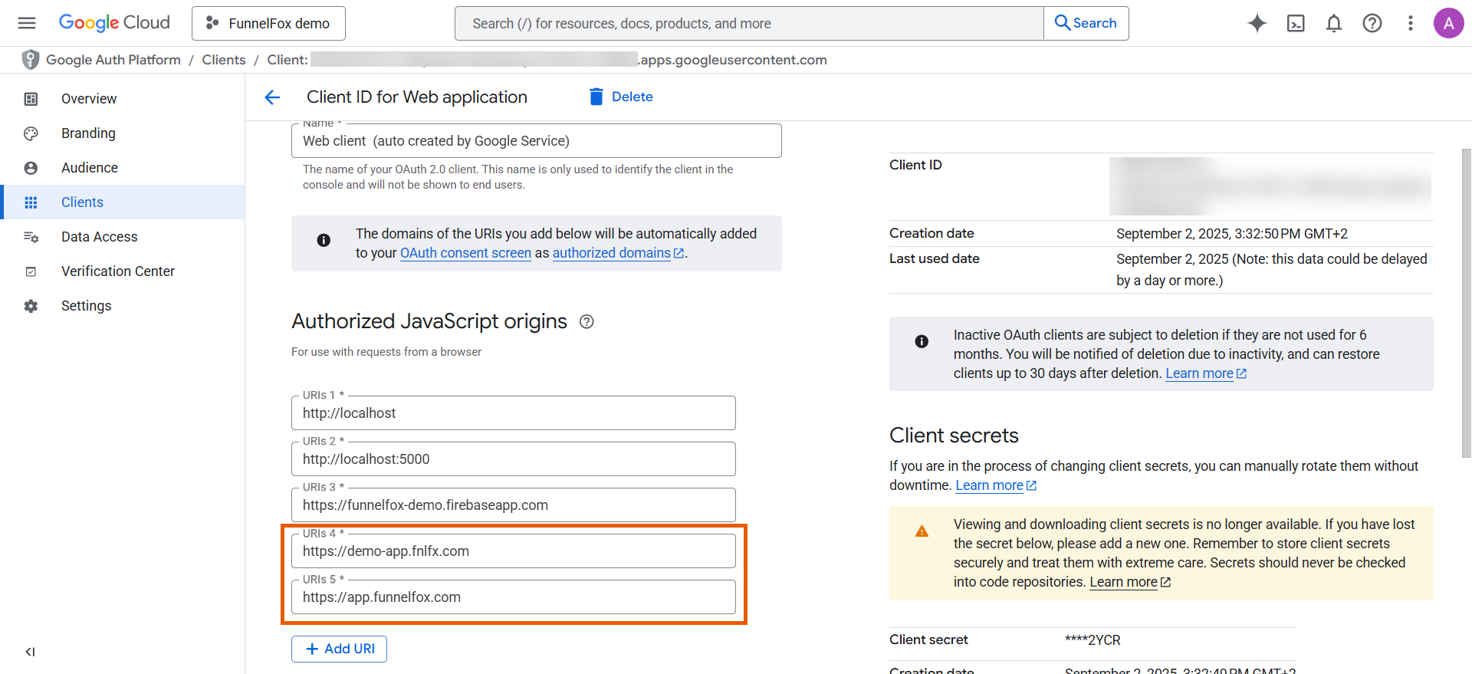Open the main navigation hamburger menu
Viewport: 1472px width, 674px height.
tap(27, 23)
